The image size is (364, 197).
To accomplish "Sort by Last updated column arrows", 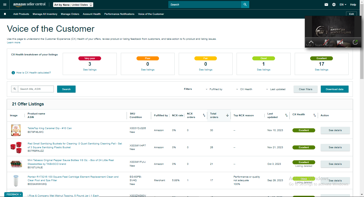I will coord(286,115).
